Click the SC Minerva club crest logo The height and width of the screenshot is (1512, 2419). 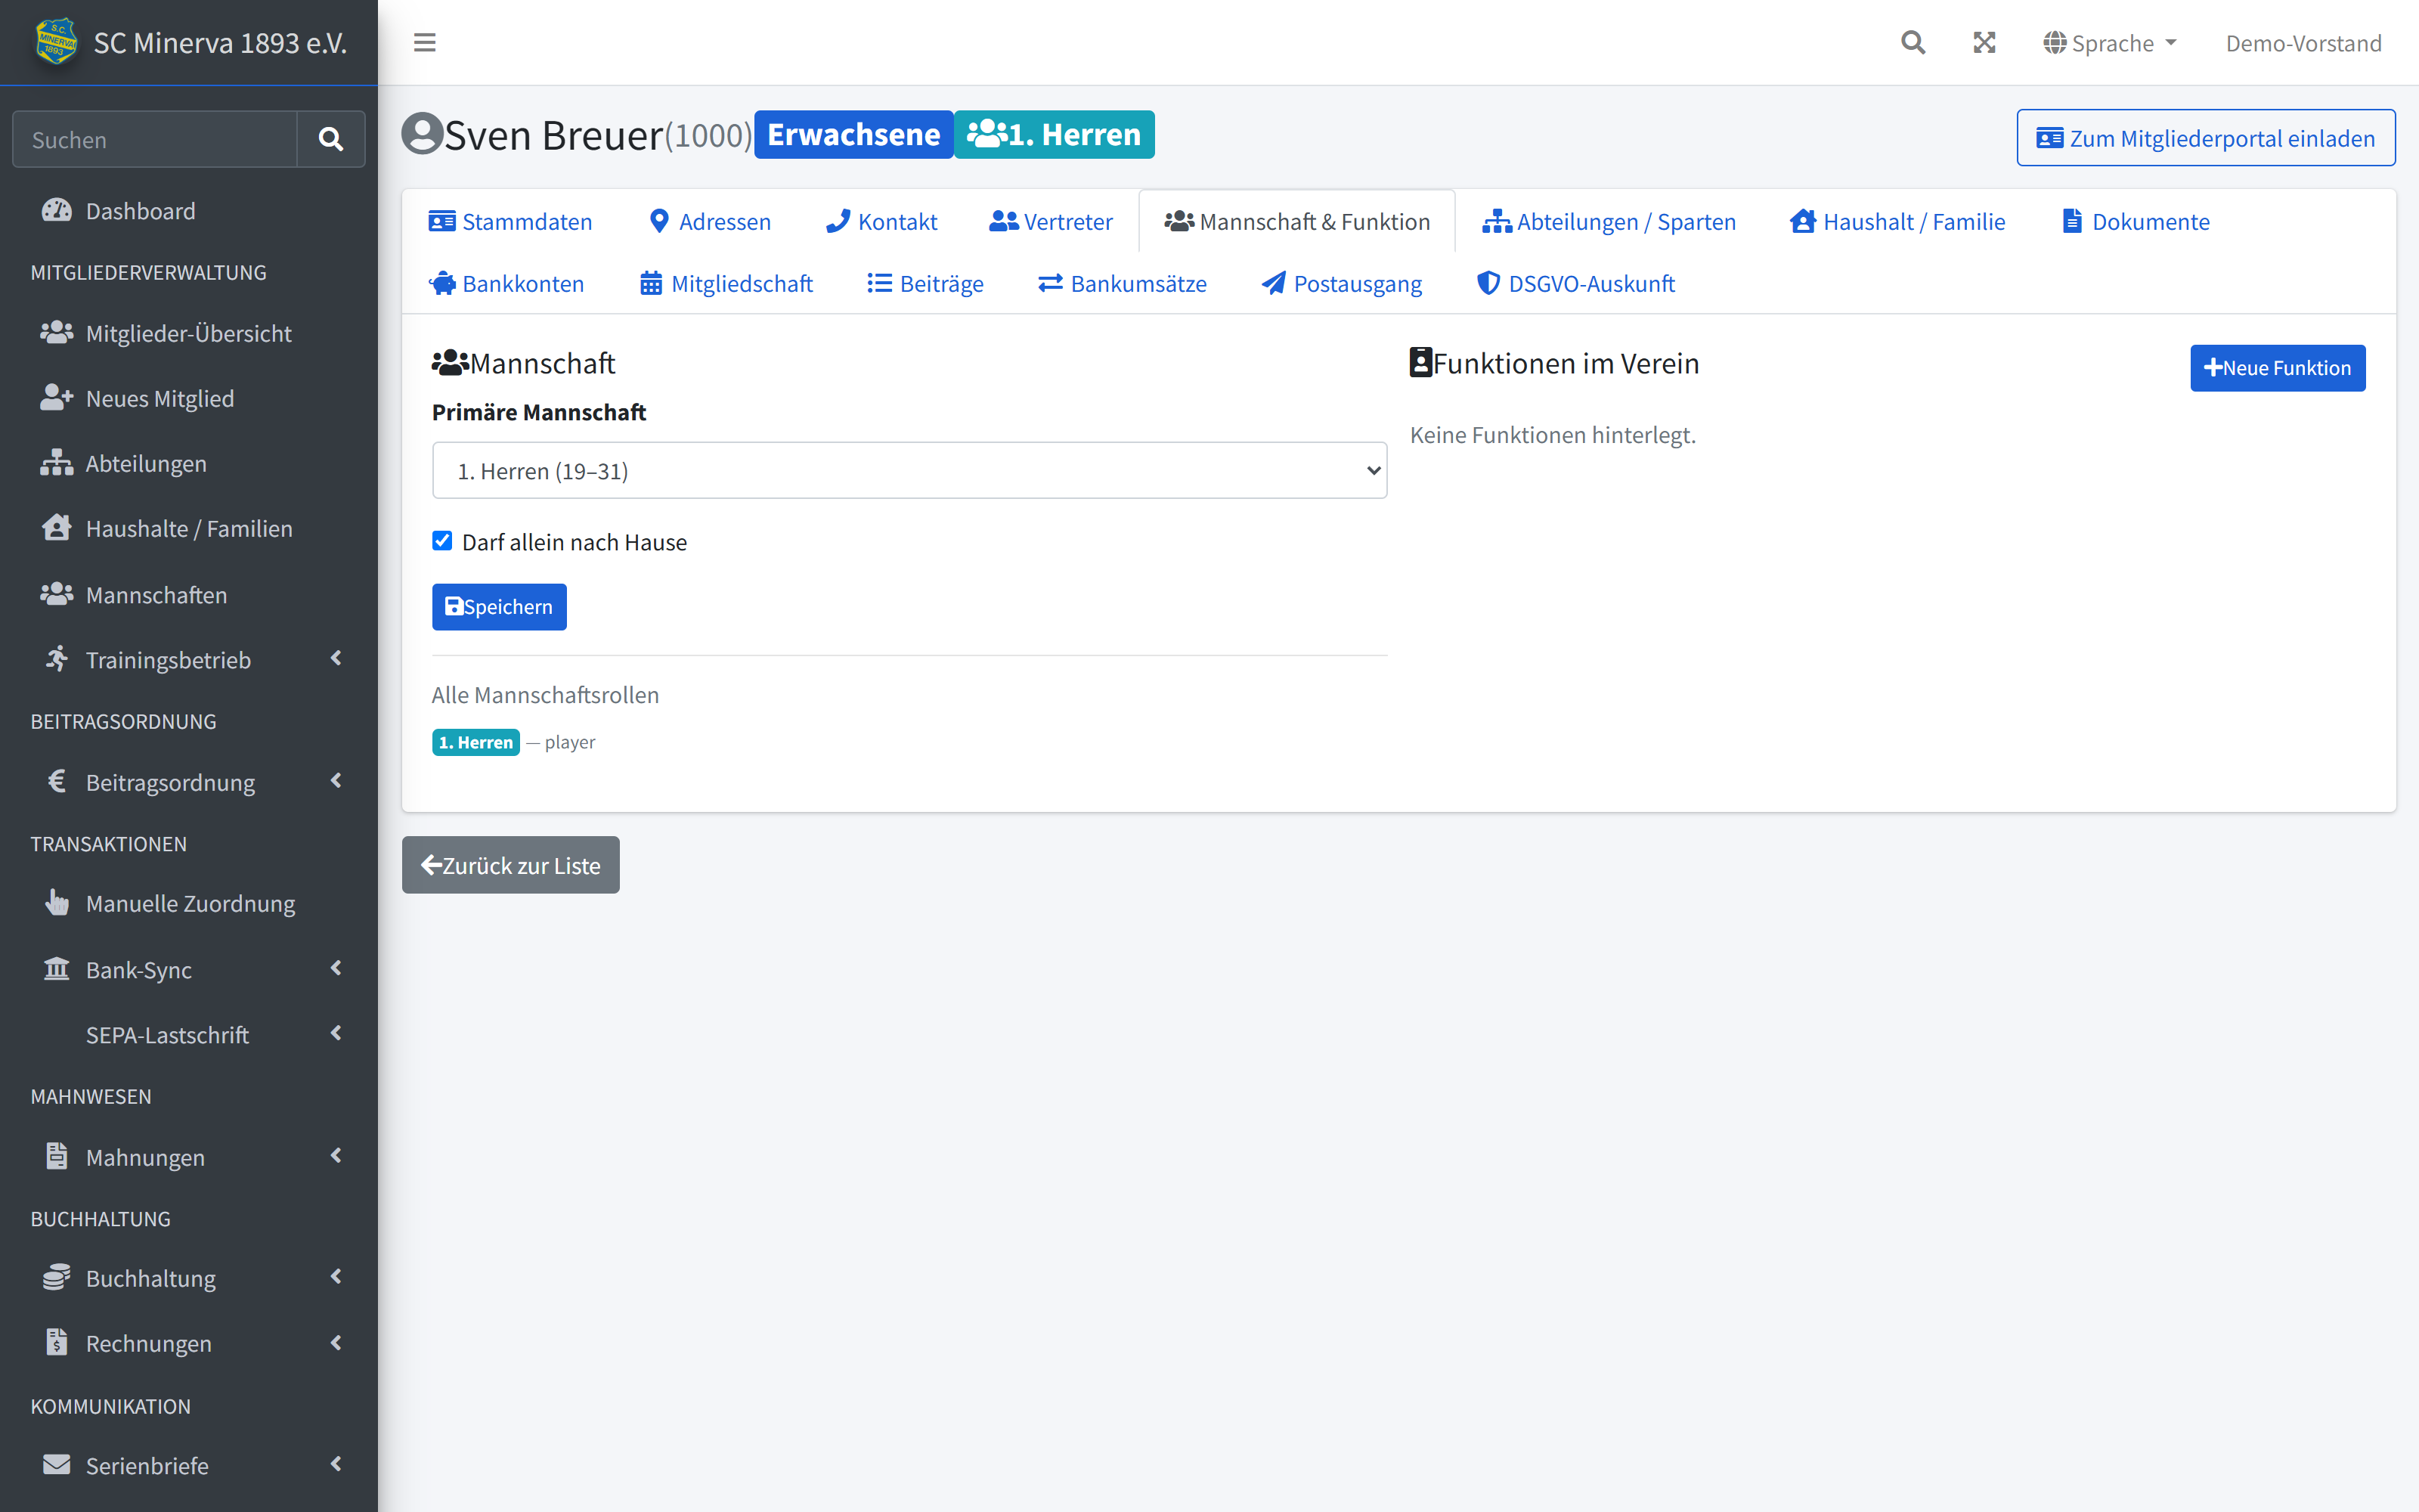(x=56, y=42)
